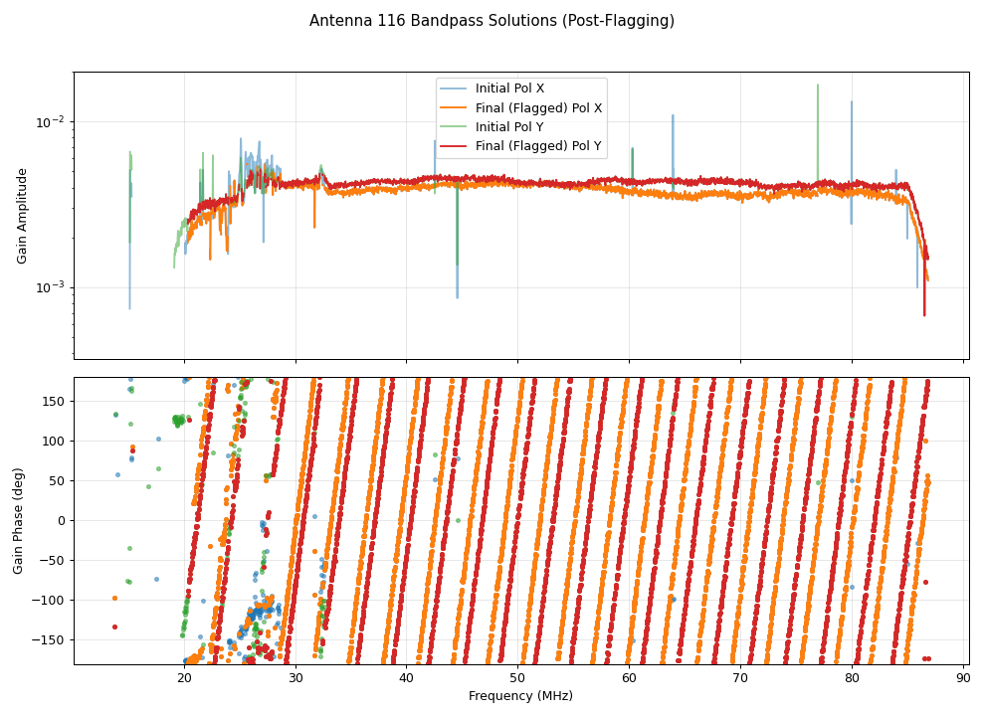Click the -150 tick label on the phase axis
This screenshot has height=716, width=985.
click(x=50, y=639)
